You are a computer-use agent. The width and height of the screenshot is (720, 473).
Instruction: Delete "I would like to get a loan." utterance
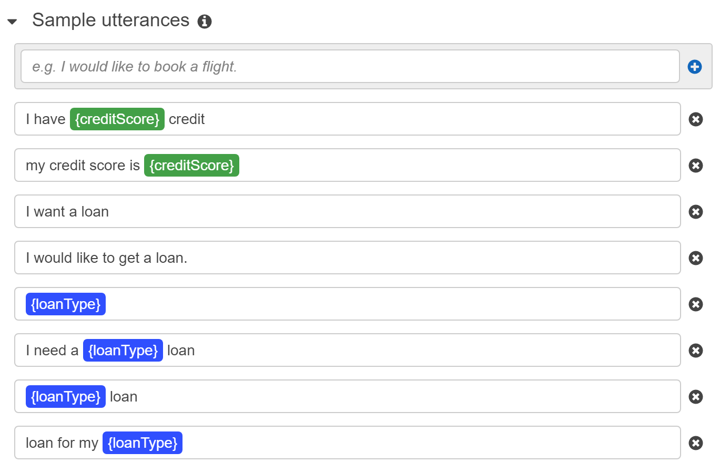(695, 258)
